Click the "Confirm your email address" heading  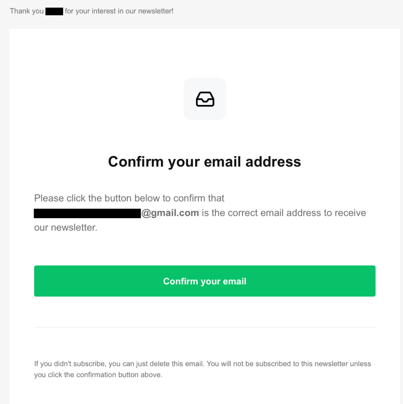coord(204,161)
